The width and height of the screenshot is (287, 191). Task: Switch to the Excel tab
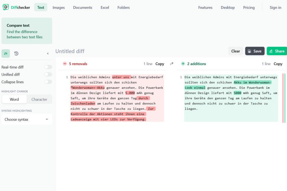[x=105, y=8]
